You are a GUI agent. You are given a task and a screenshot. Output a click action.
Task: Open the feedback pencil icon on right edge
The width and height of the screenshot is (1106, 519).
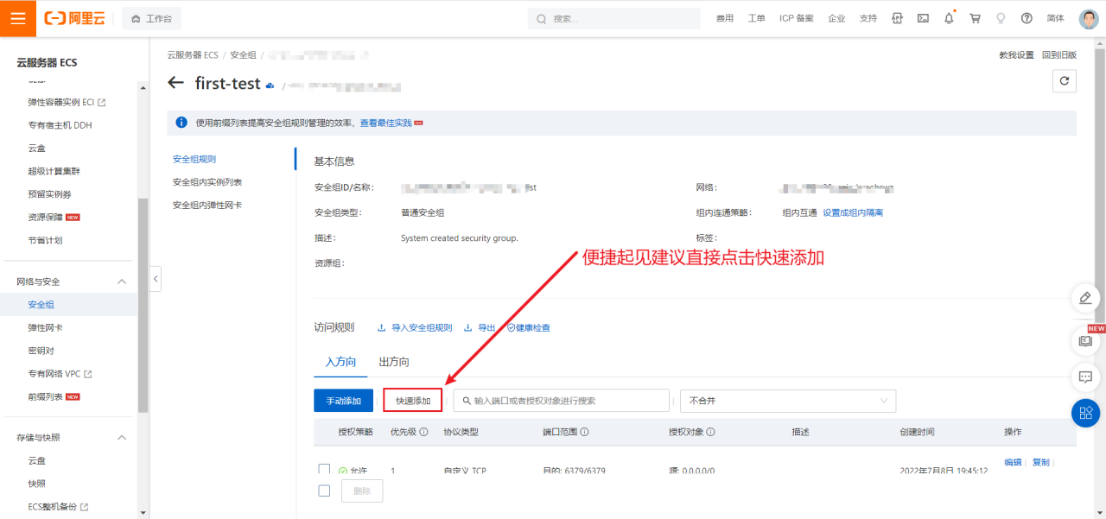1085,298
